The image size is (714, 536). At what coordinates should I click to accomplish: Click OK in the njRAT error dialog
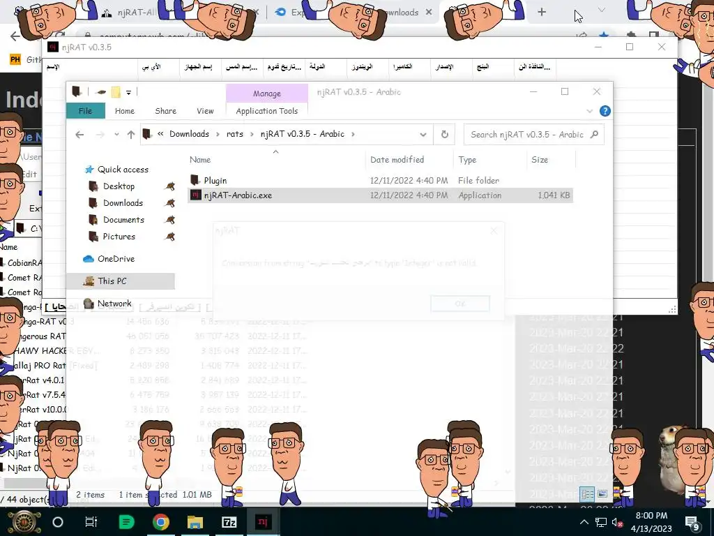[460, 304]
